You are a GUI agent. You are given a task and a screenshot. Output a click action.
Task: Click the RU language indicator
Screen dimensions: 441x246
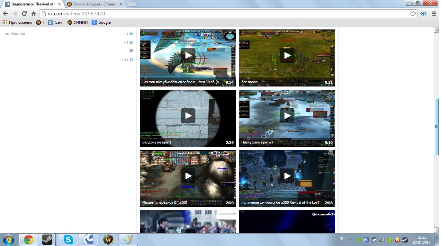pos(342,239)
